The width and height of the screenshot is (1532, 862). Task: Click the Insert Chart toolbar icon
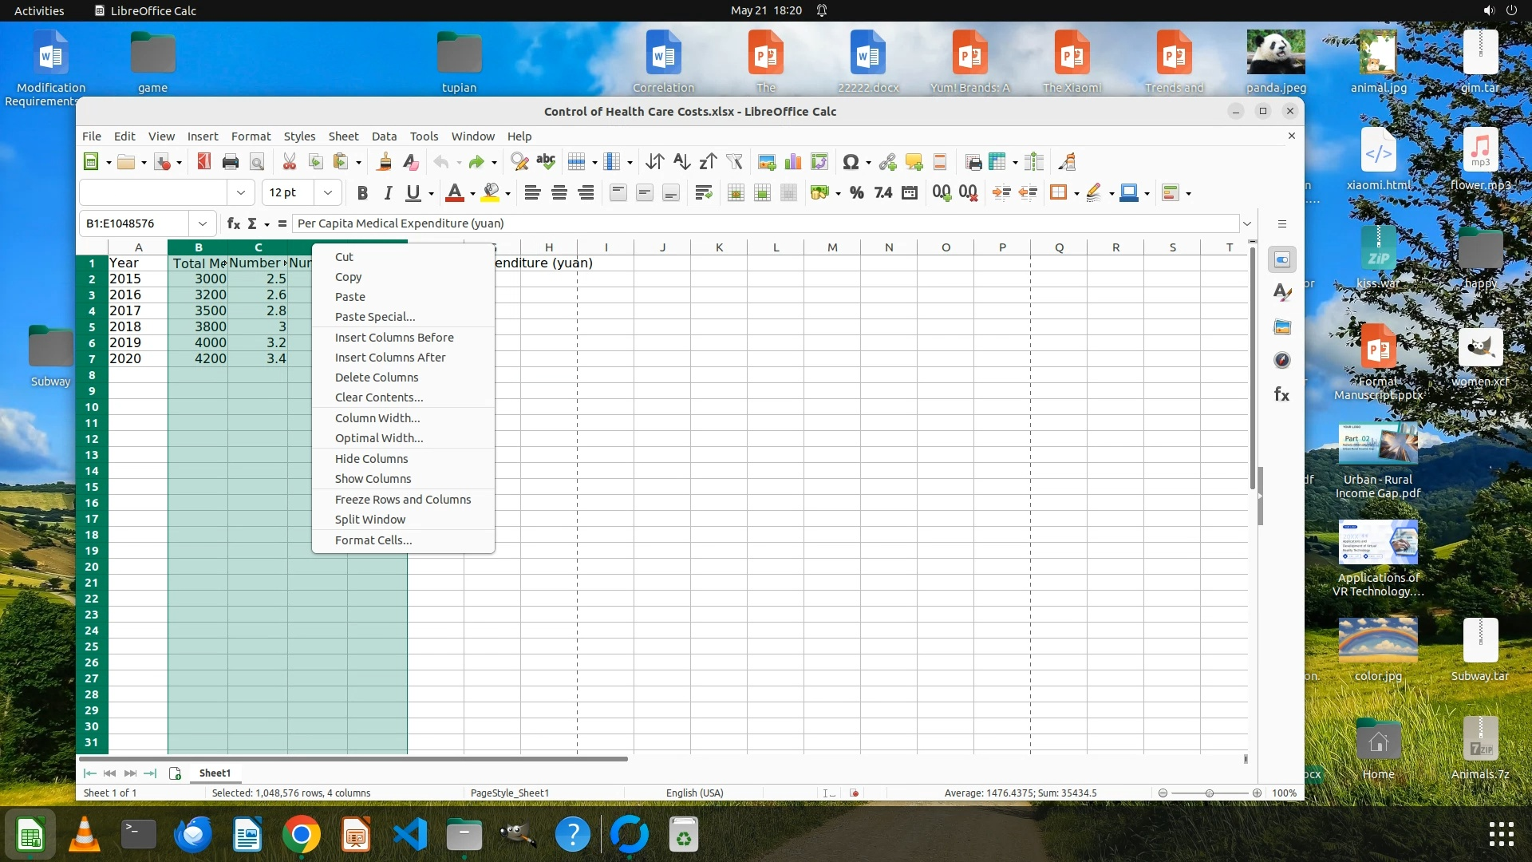click(792, 162)
